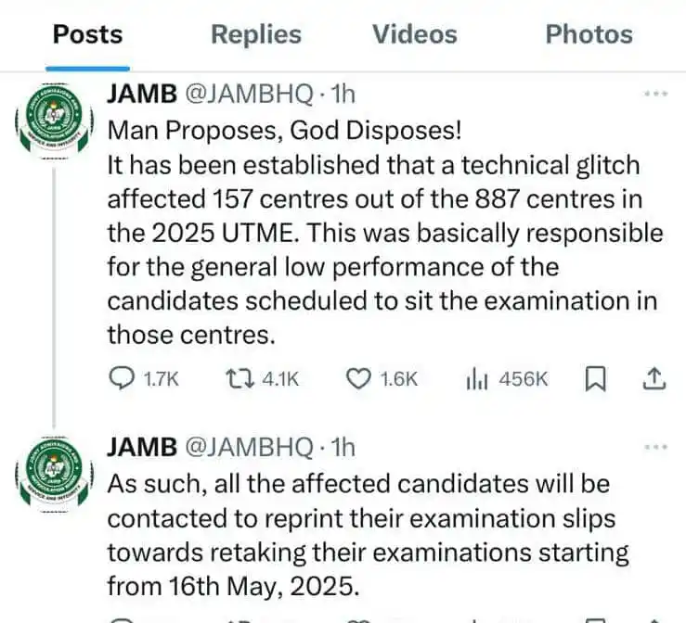The width and height of the screenshot is (686, 623).
Task: Like the technical glitch post
Action: [382, 379]
